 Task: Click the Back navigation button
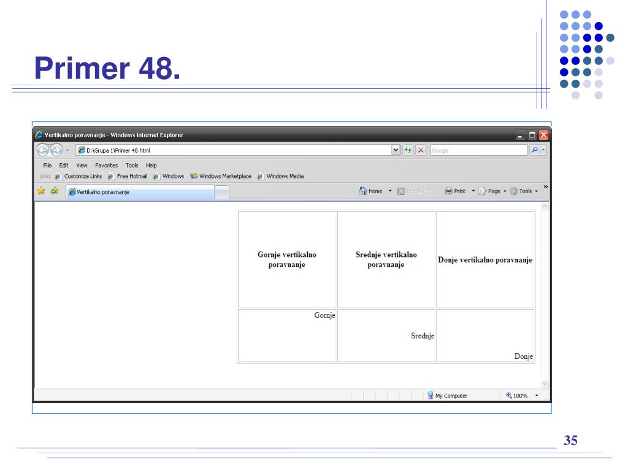[42, 150]
